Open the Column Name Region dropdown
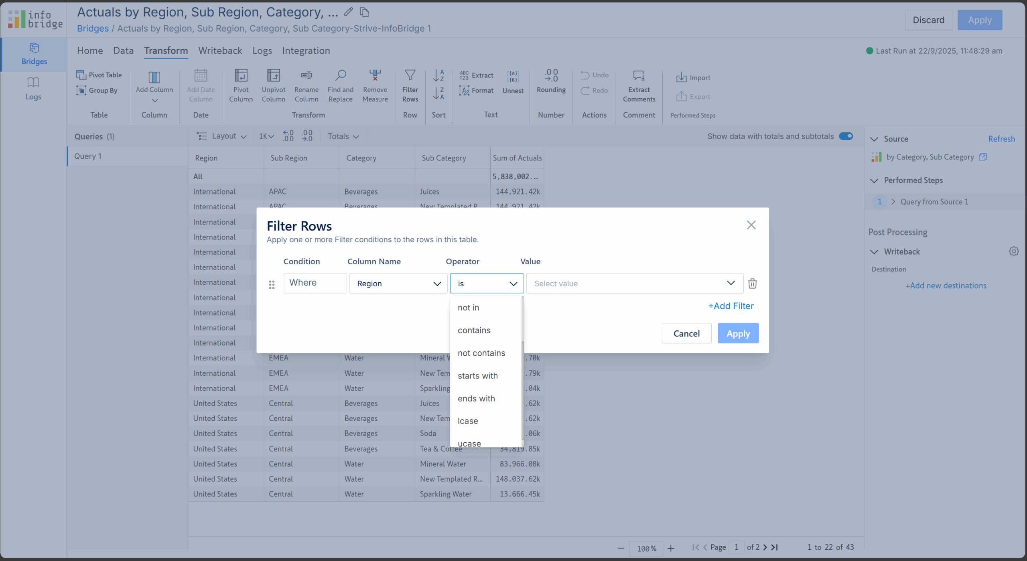Image resolution: width=1027 pixels, height=561 pixels. pyautogui.click(x=398, y=284)
